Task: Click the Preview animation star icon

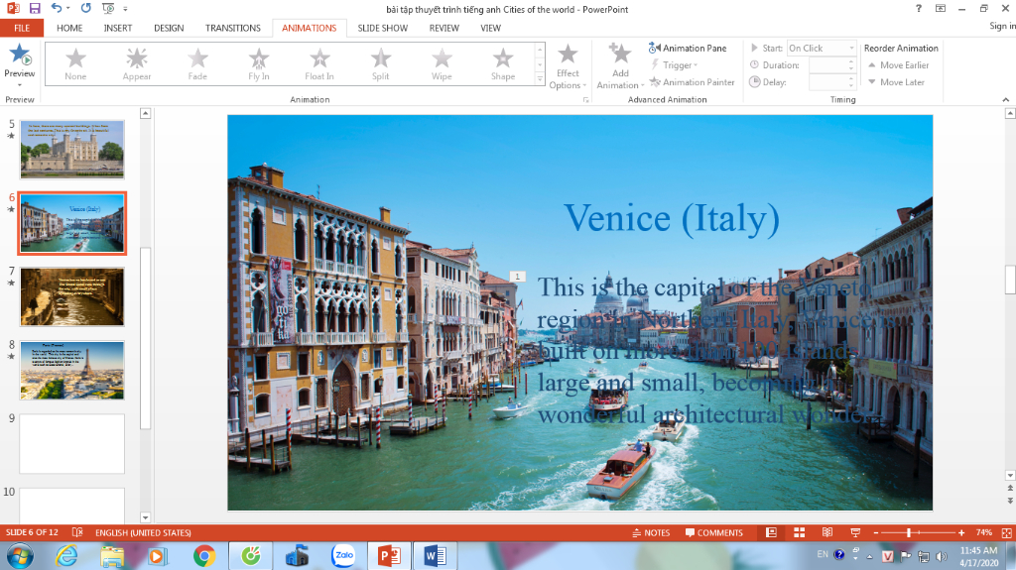Action: click(x=20, y=55)
